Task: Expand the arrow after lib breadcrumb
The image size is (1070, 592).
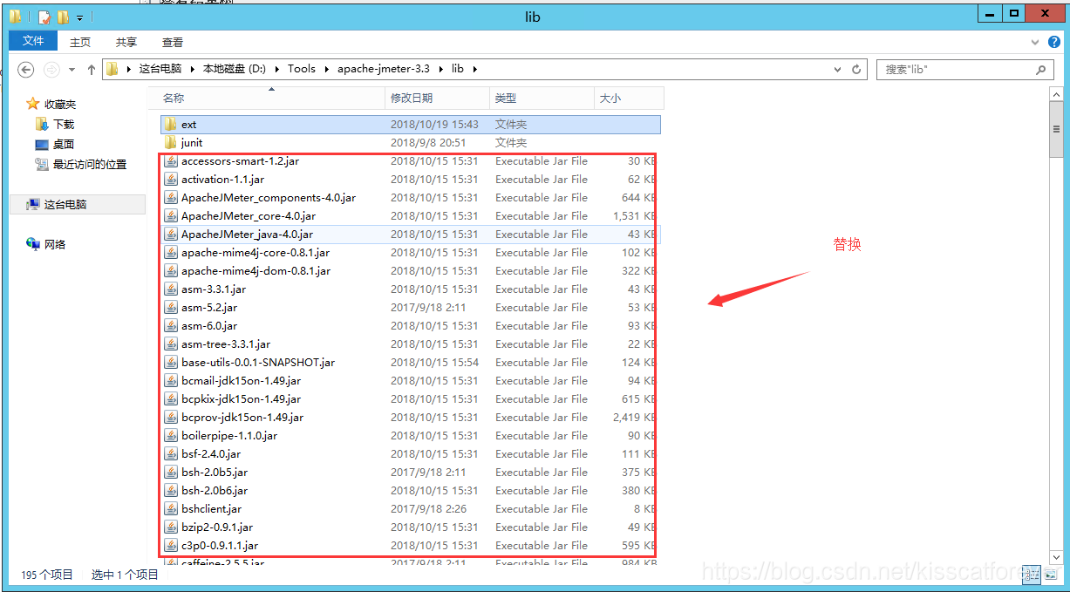Action: coord(475,69)
